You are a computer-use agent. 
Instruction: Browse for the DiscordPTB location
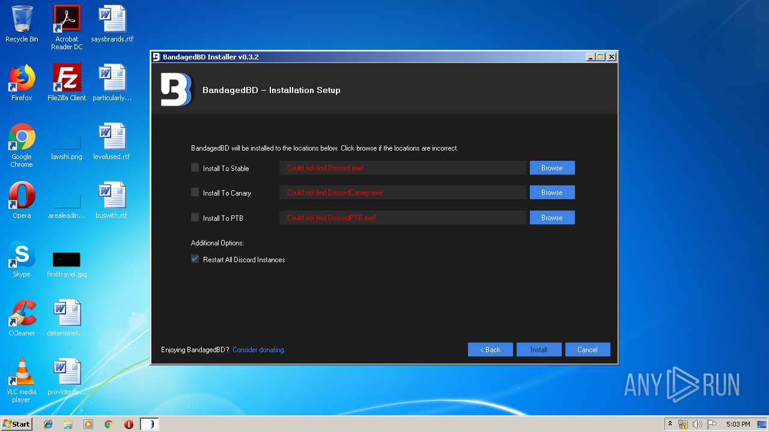click(x=552, y=218)
